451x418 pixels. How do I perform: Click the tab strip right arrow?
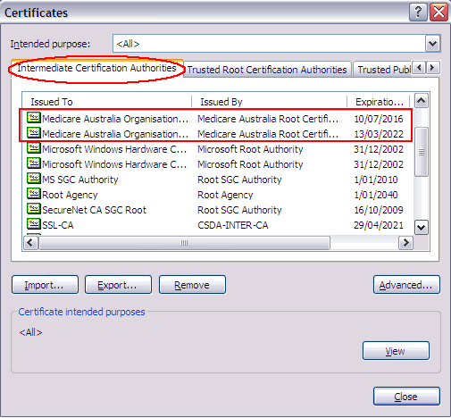[432, 68]
